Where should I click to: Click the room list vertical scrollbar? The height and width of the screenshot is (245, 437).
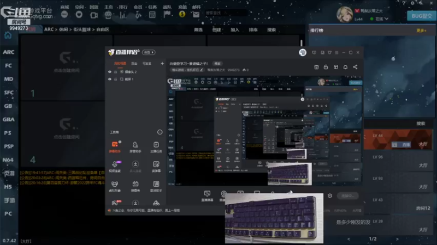302,43
